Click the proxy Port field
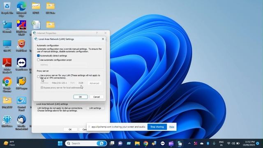This screenshot has height=148, width=263. point(81,83)
